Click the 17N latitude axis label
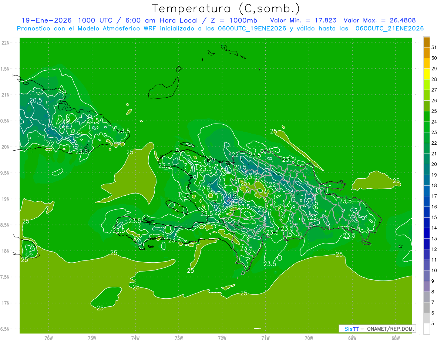 6,303
